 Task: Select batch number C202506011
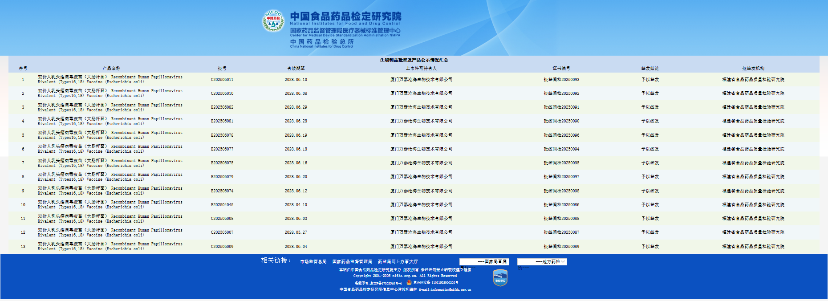coord(222,80)
